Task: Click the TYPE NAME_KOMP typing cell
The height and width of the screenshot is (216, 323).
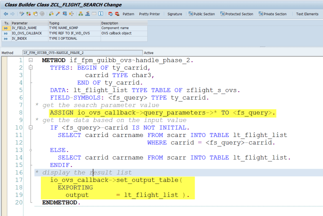Action: tap(74, 28)
